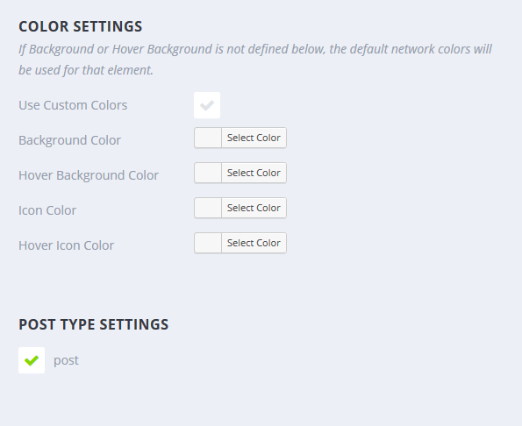Screen dimensions: 522x426
Task: Open the Hover Icon Color swatch preview
Action: point(208,243)
